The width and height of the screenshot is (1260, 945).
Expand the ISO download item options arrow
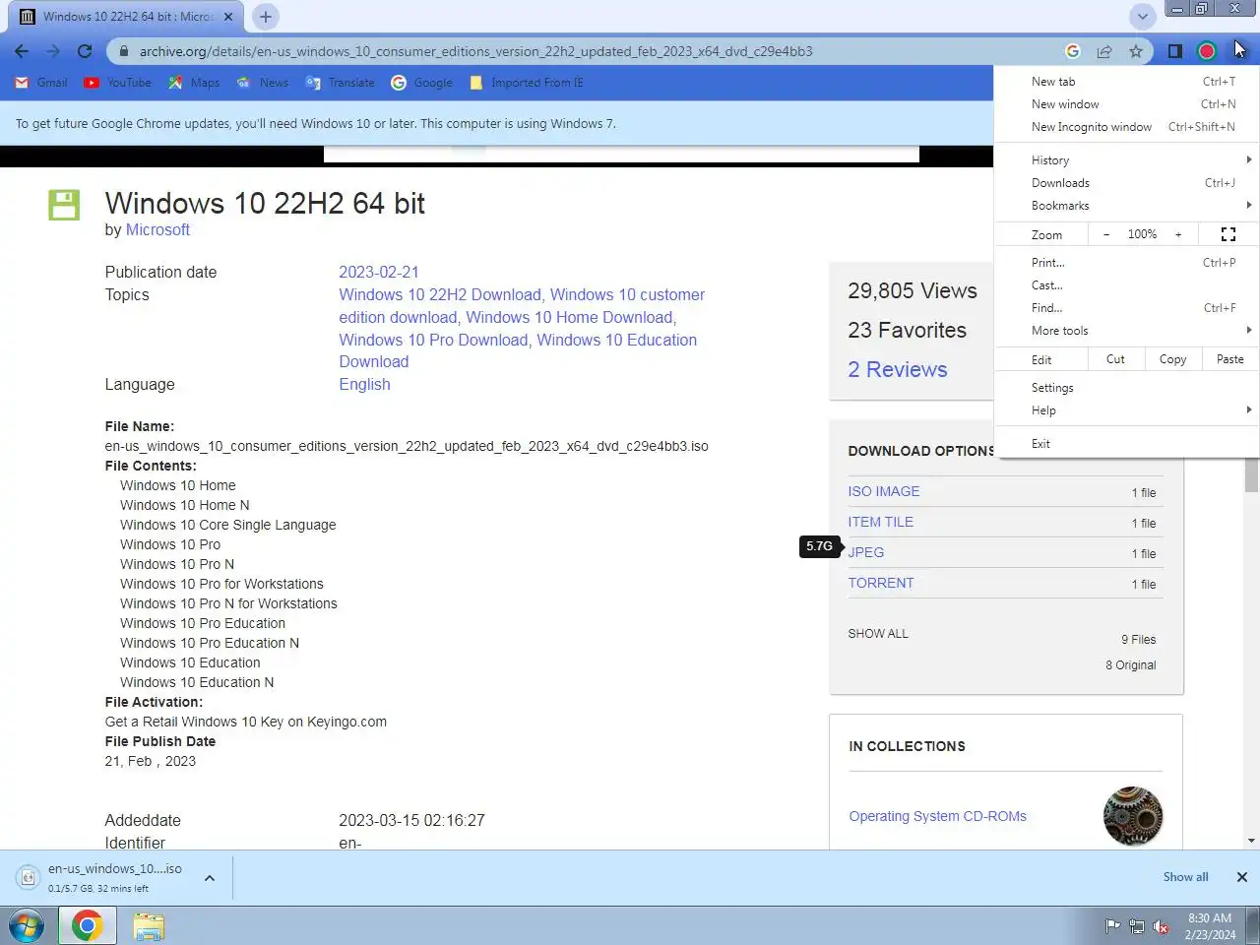click(x=210, y=878)
